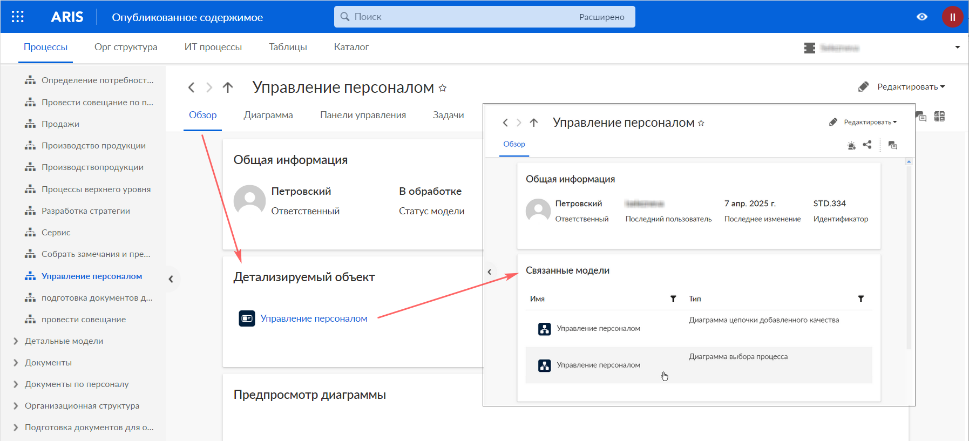Go up one level in popup
The height and width of the screenshot is (441, 969).
(534, 123)
